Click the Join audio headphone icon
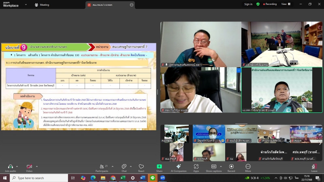Viewport: 324px width, 182px height. pyautogui.click(x=10, y=167)
